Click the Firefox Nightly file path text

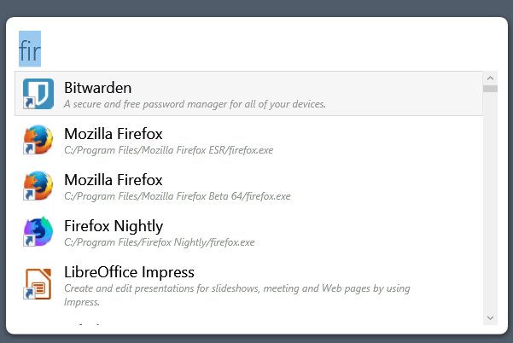[x=160, y=242]
